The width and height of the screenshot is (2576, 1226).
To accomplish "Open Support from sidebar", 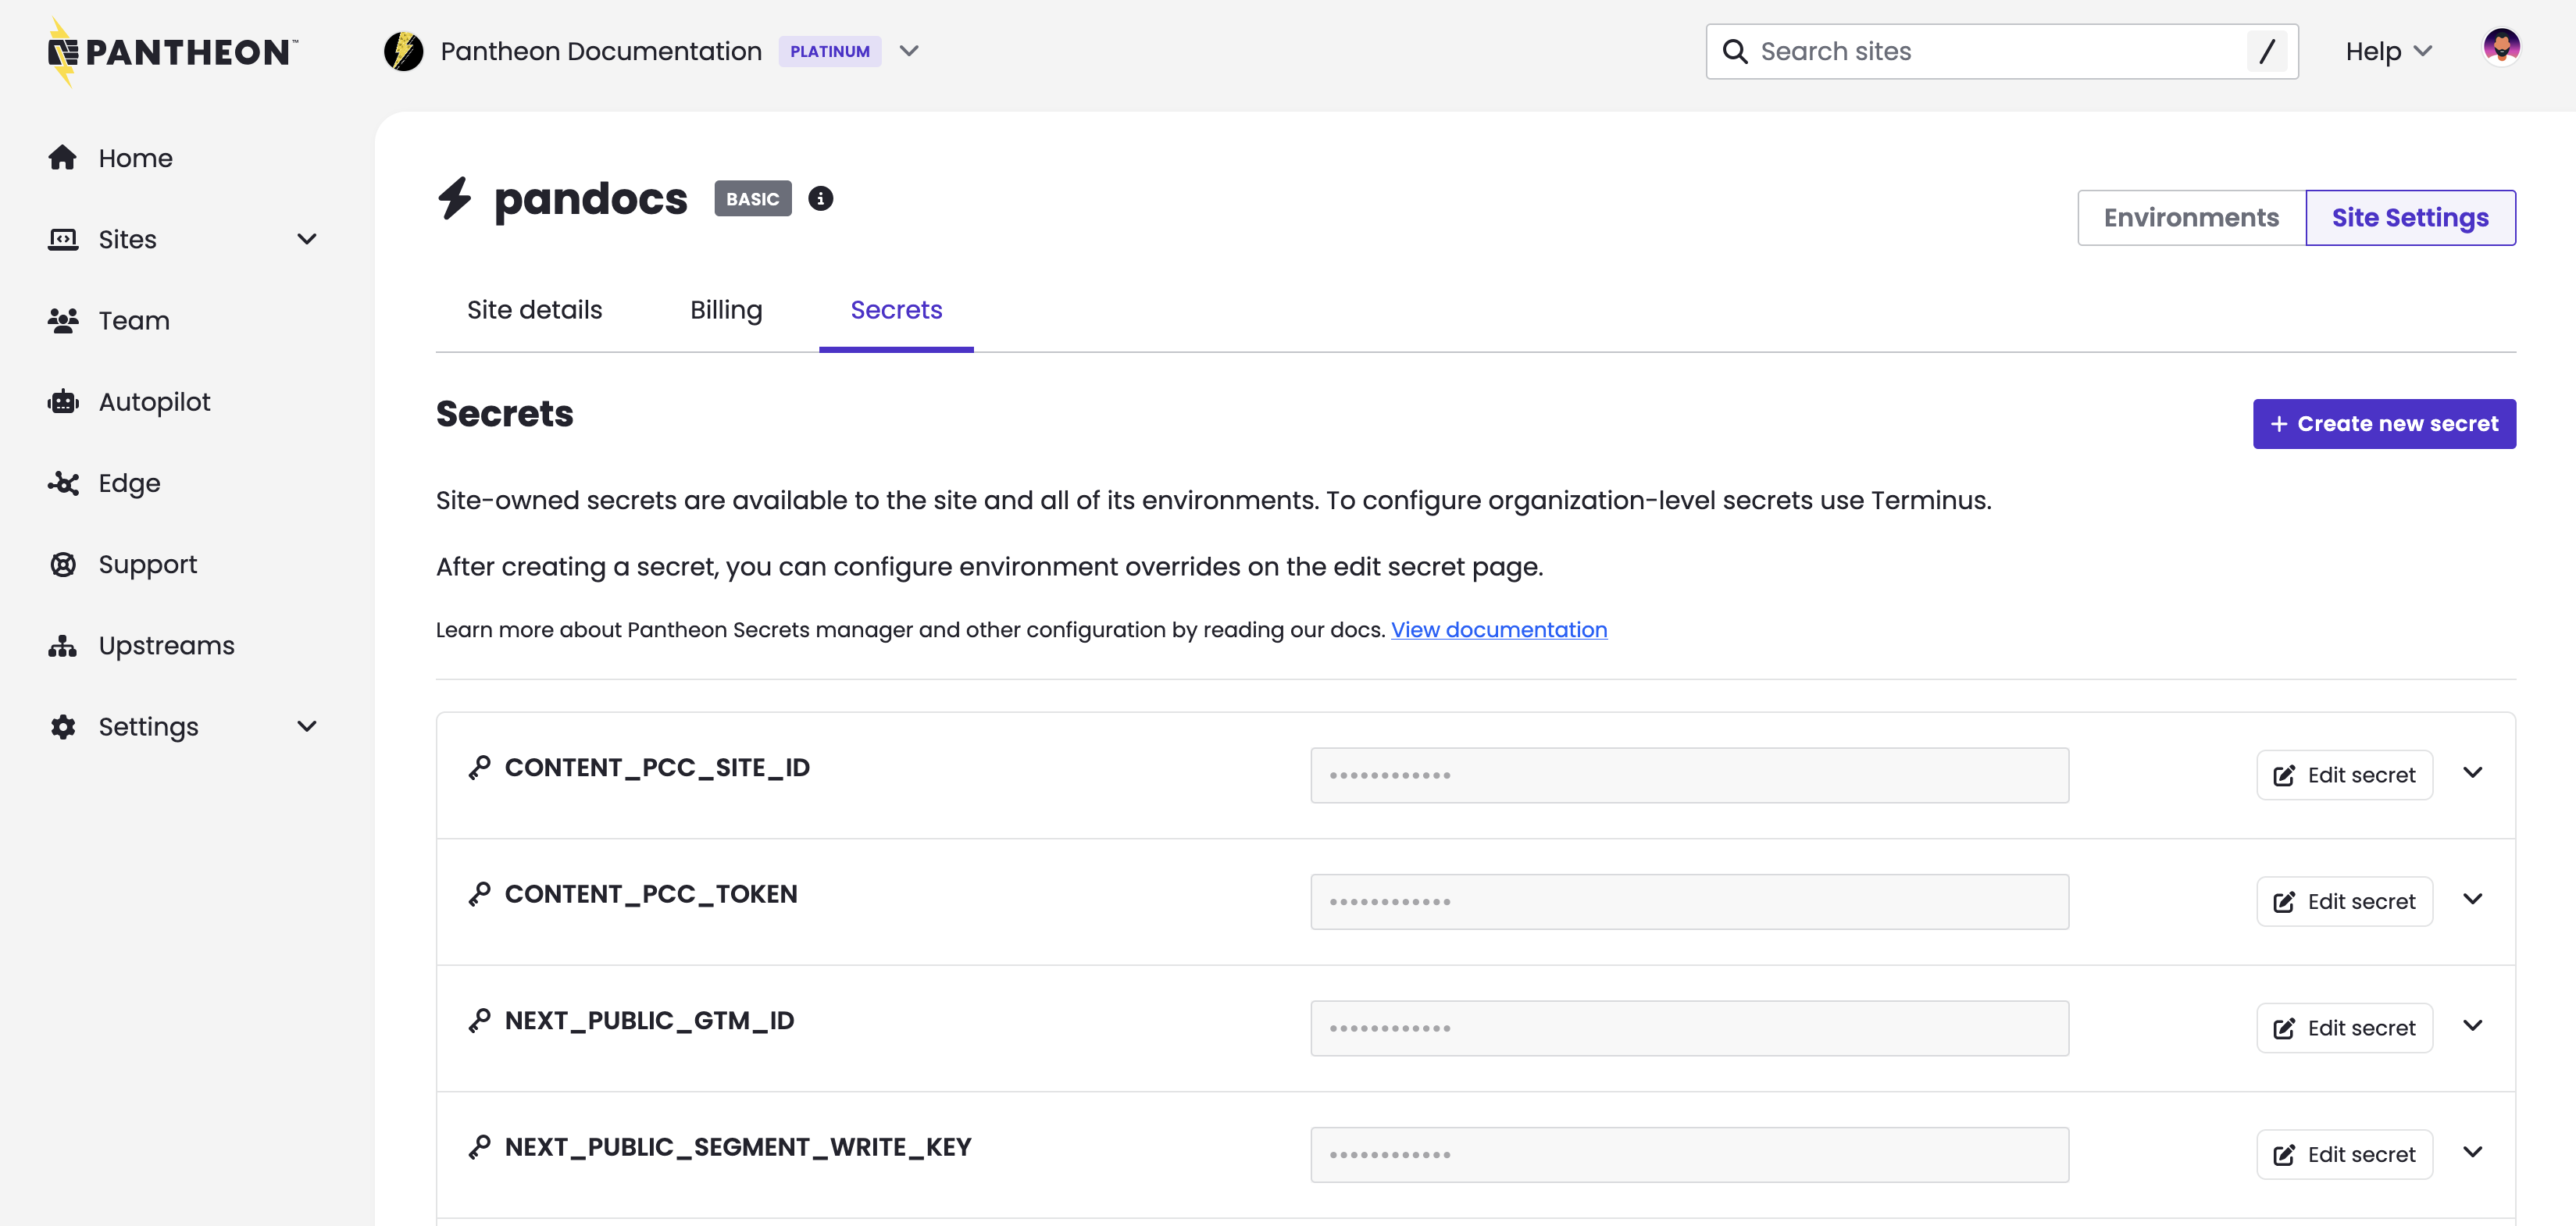I will pyautogui.click(x=147, y=564).
